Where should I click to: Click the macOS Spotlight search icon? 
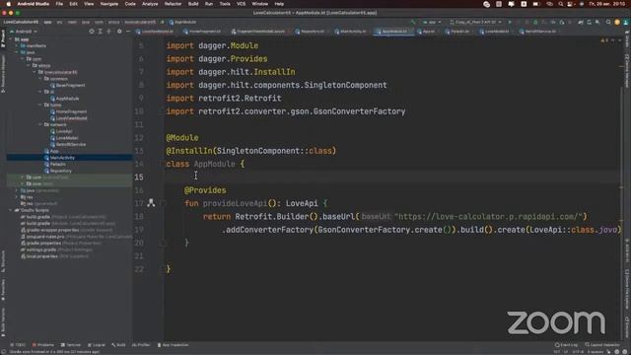561,4
